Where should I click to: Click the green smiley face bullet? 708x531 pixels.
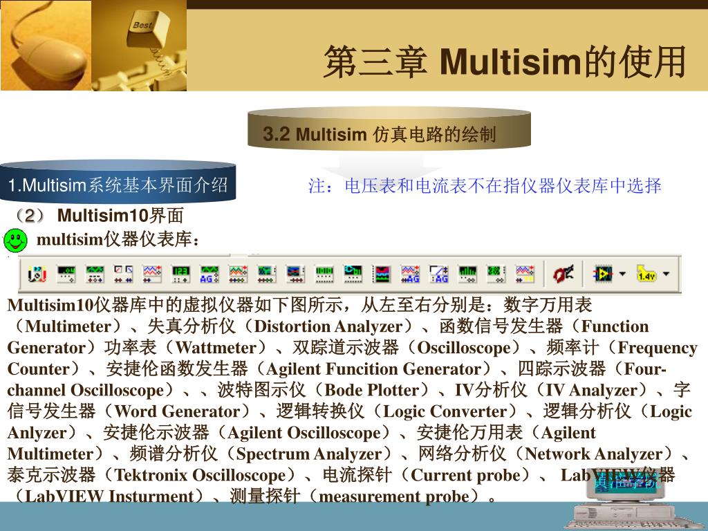coord(15,240)
